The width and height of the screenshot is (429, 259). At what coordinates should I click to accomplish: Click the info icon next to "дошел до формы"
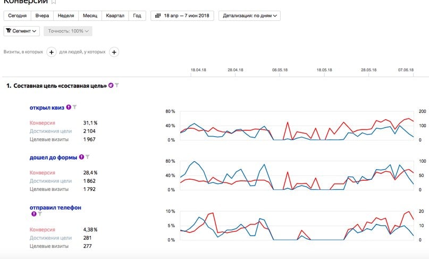(x=81, y=157)
